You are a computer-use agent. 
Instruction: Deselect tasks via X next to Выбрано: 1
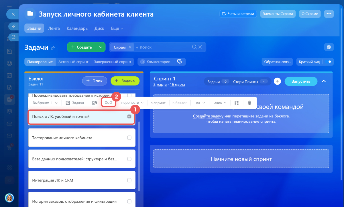(x=56, y=103)
